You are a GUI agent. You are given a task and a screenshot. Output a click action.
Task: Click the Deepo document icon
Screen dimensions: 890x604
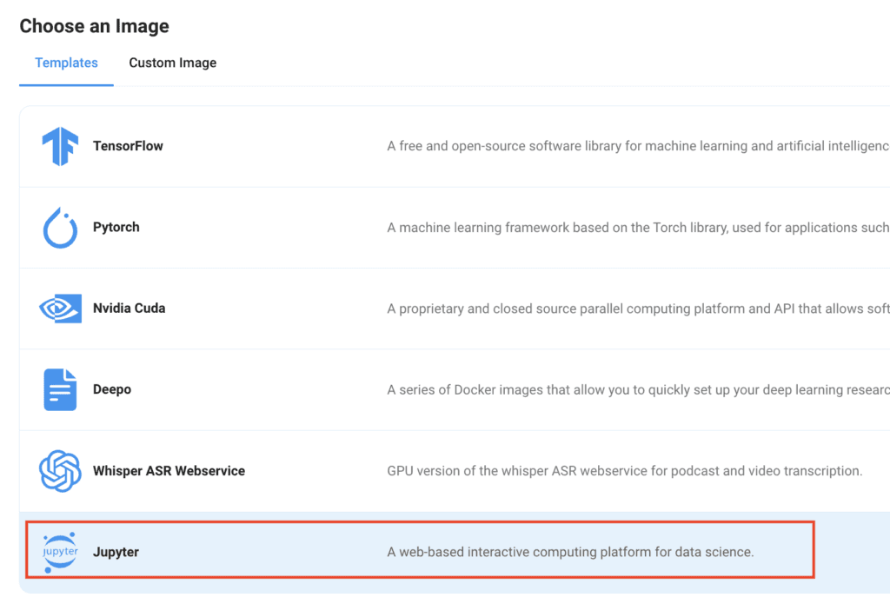[x=60, y=389]
